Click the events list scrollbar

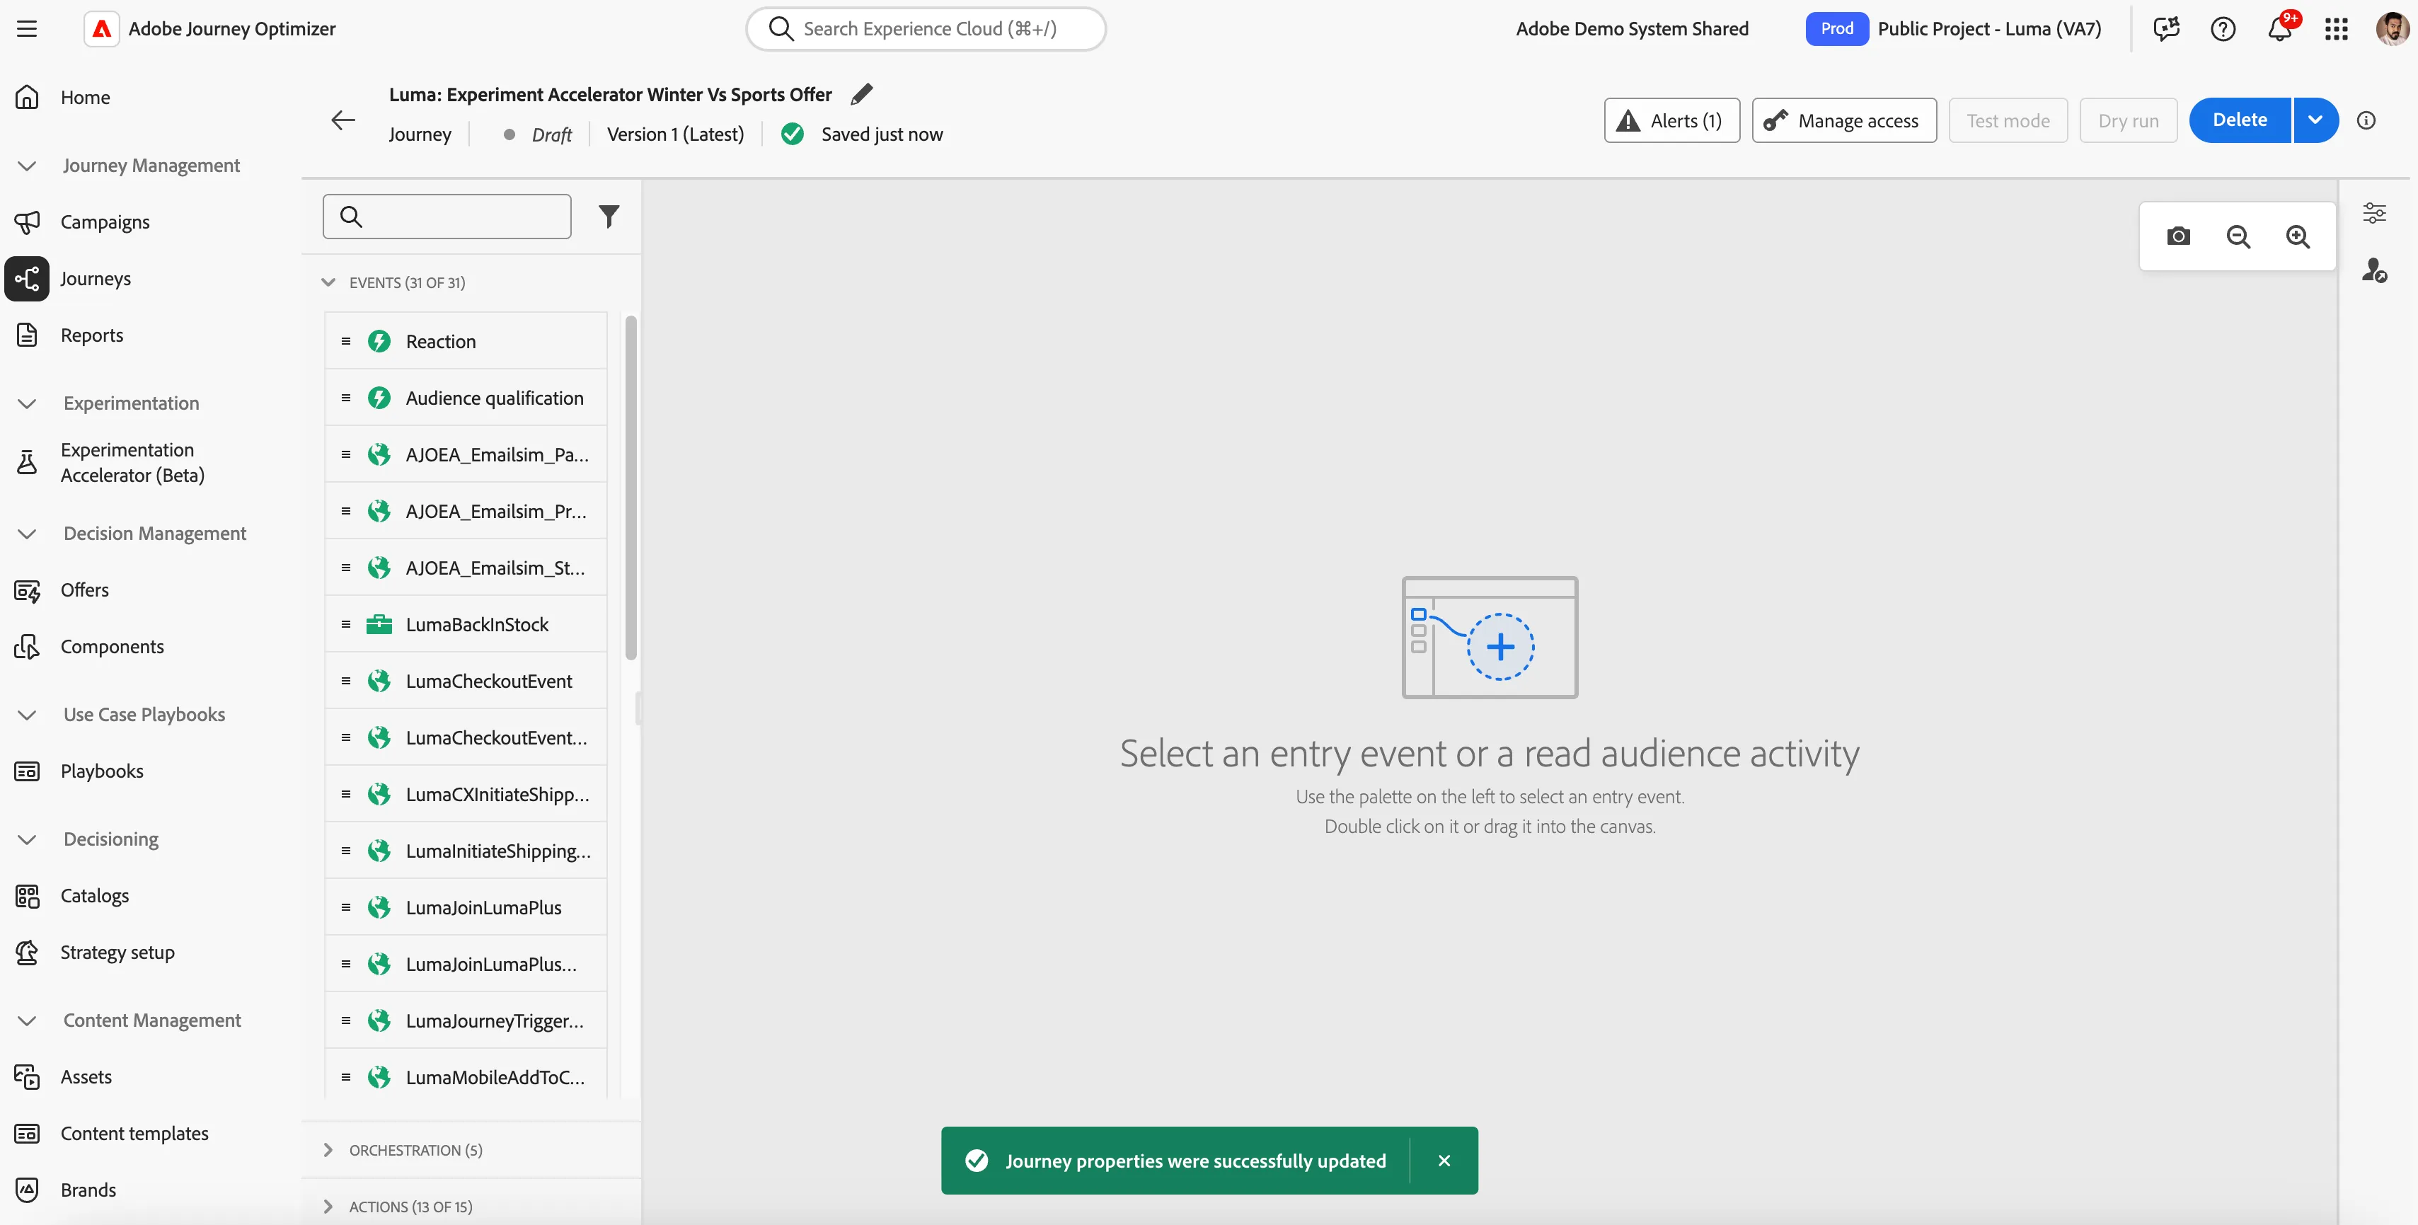tap(631, 488)
